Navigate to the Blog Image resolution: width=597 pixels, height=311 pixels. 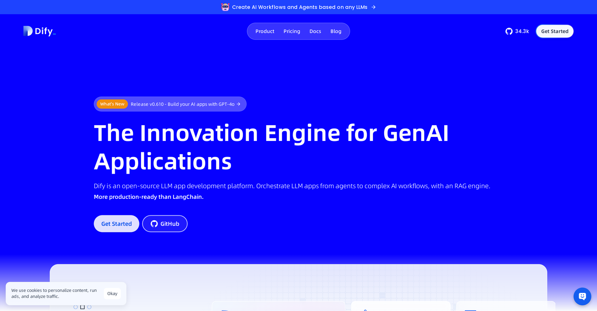click(x=336, y=31)
